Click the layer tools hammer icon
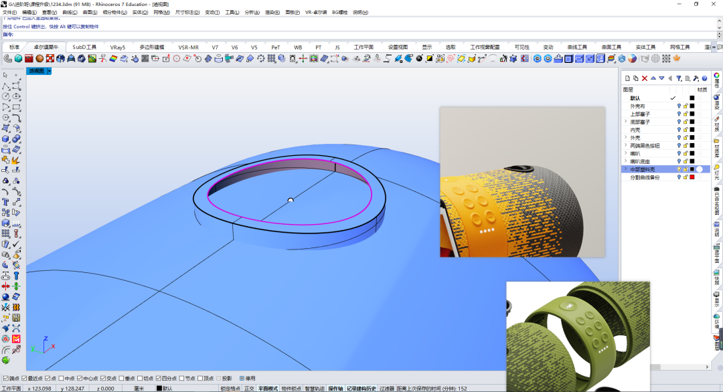 tap(696, 78)
